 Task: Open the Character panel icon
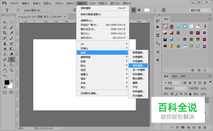click(x=158, y=52)
